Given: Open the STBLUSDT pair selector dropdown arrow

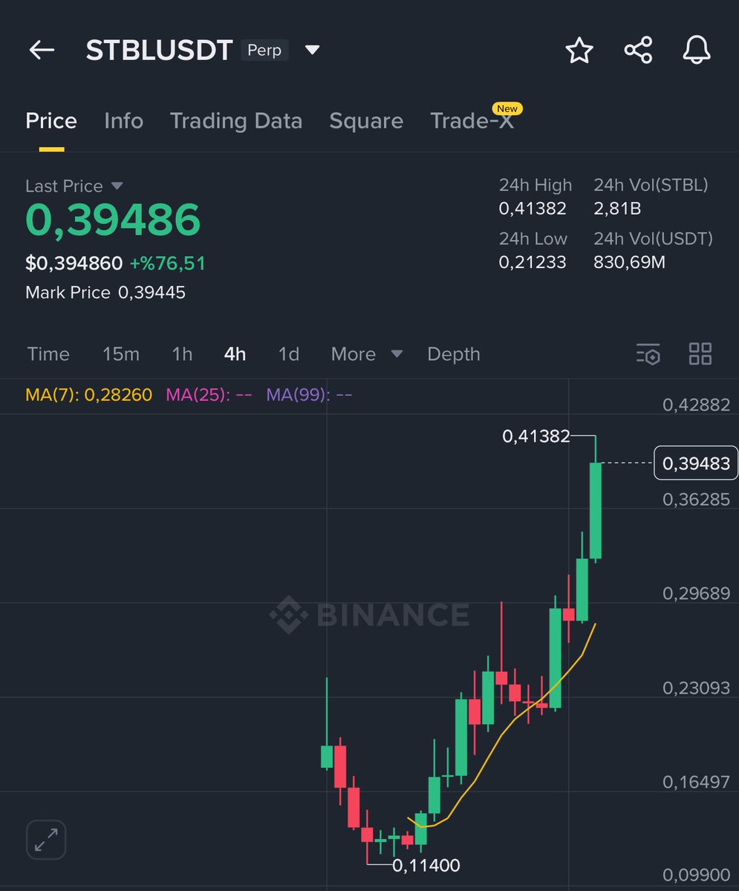Looking at the screenshot, I should [313, 50].
